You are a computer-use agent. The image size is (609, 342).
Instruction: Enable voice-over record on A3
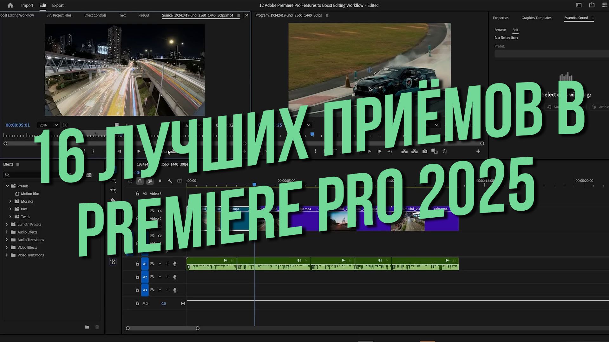[x=175, y=290]
